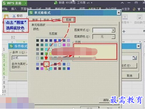The width and height of the screenshot is (145, 109).
Task: Click the 格式(F)... button in 条件格式 dialog
Action: pos(129,66)
